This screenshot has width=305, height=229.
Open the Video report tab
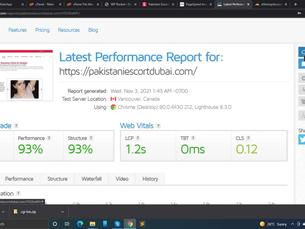(x=122, y=179)
